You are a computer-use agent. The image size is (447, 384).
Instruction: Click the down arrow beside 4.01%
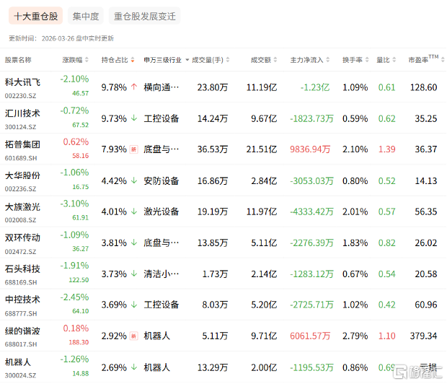pyautogui.click(x=134, y=211)
